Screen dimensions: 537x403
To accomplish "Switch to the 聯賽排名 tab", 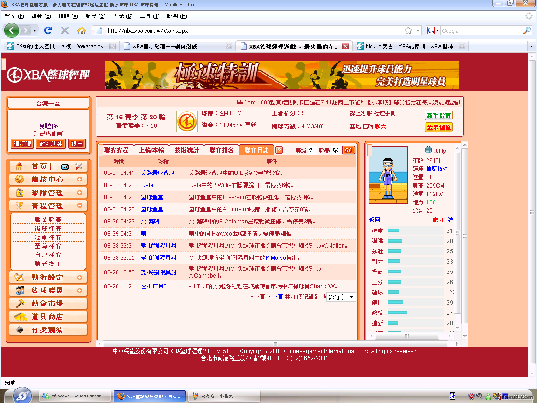I will (221, 150).
